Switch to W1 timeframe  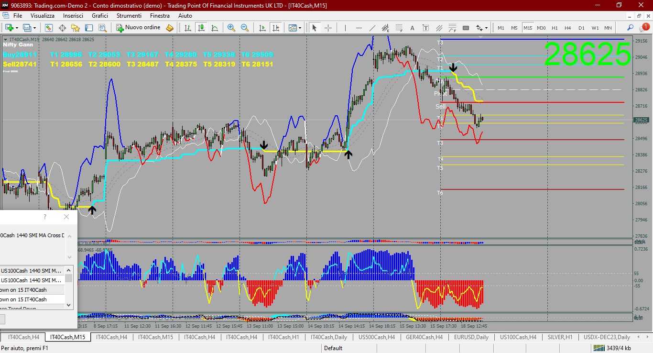[x=595, y=28]
